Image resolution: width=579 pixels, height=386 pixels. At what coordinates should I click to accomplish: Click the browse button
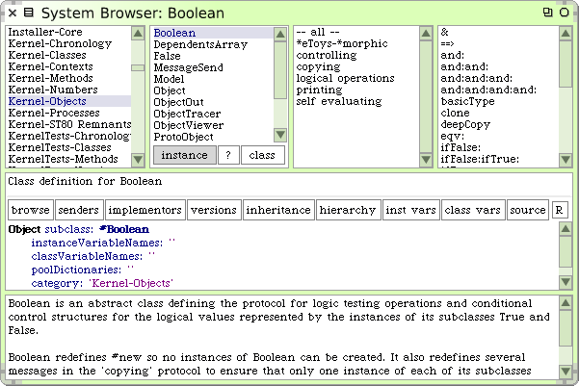[x=30, y=209]
